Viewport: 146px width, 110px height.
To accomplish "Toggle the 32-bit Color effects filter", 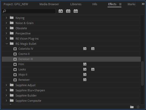I will point(68,11).
